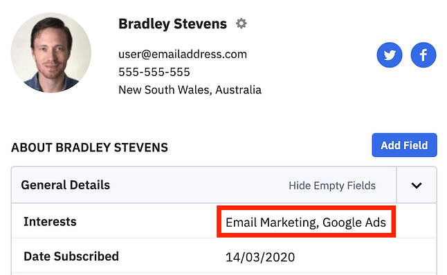Click the Twitter bird logo
447x275 pixels.
[x=390, y=55]
